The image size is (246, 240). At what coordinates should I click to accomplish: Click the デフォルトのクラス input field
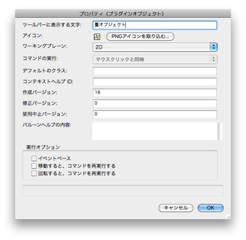[155, 71]
